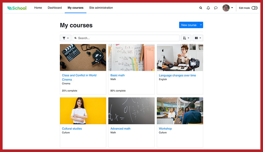Open Basic math course link
The width and height of the screenshot is (263, 152).
coord(117,75)
